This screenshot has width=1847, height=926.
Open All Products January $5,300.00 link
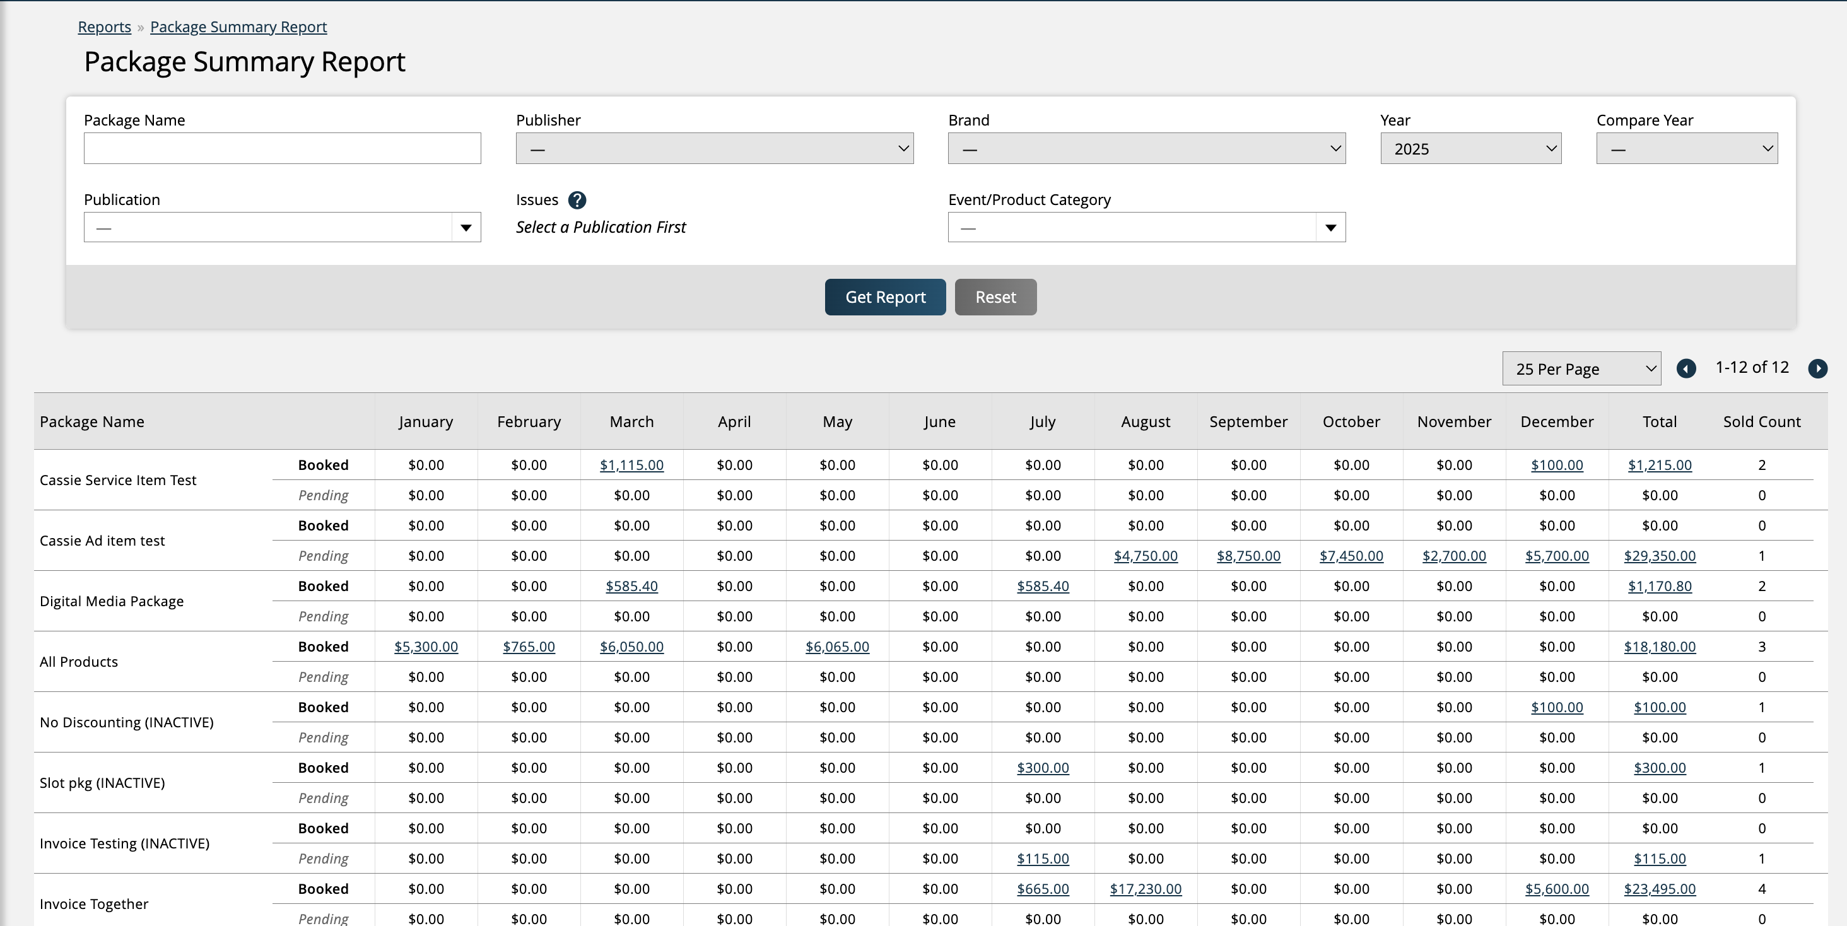426,647
